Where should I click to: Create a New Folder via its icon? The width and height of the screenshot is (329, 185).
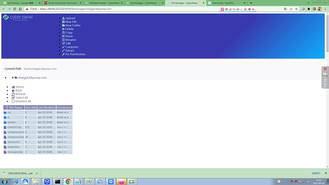point(63,25)
